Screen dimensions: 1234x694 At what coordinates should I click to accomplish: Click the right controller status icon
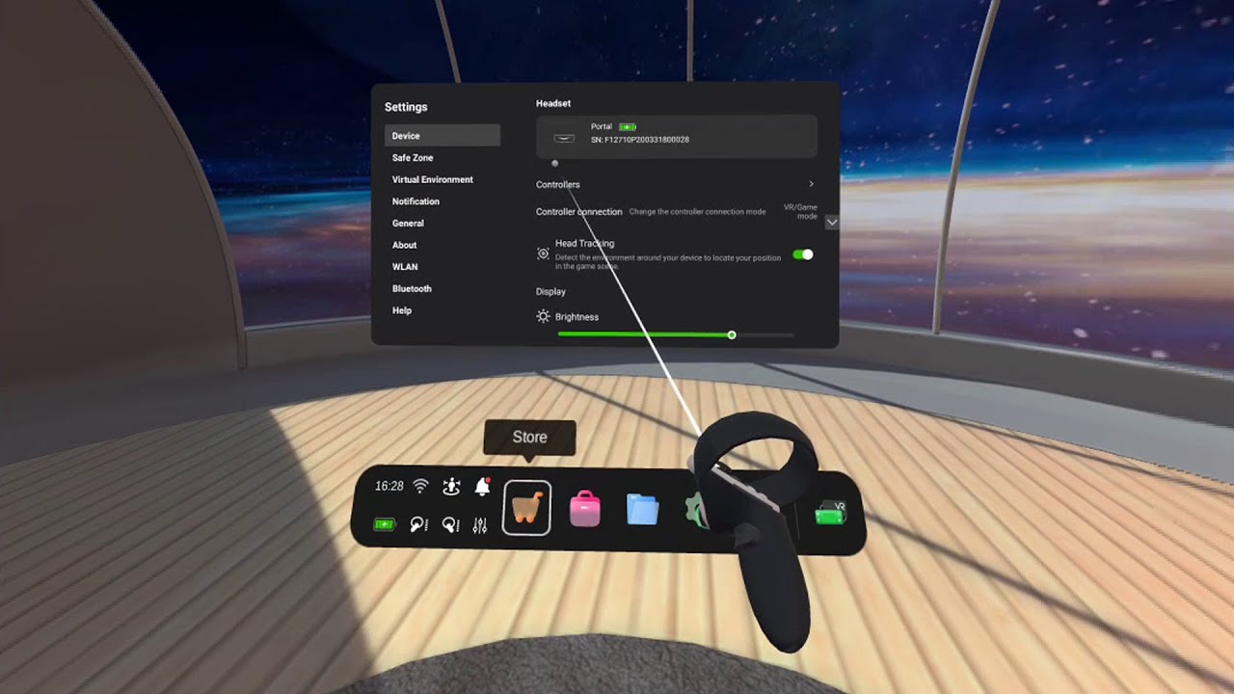(x=449, y=524)
